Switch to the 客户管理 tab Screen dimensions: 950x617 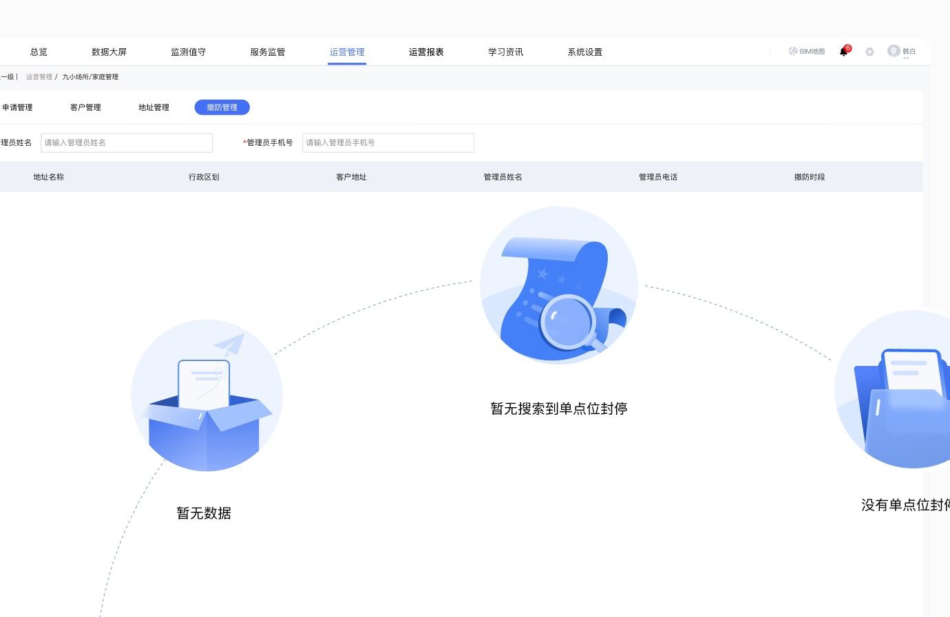(85, 107)
